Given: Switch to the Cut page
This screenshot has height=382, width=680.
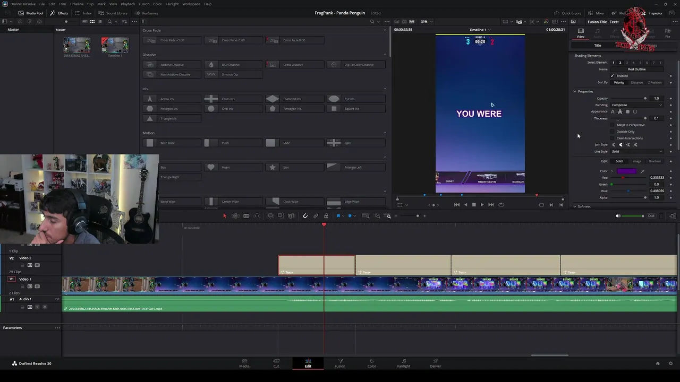Looking at the screenshot, I should pyautogui.click(x=276, y=363).
